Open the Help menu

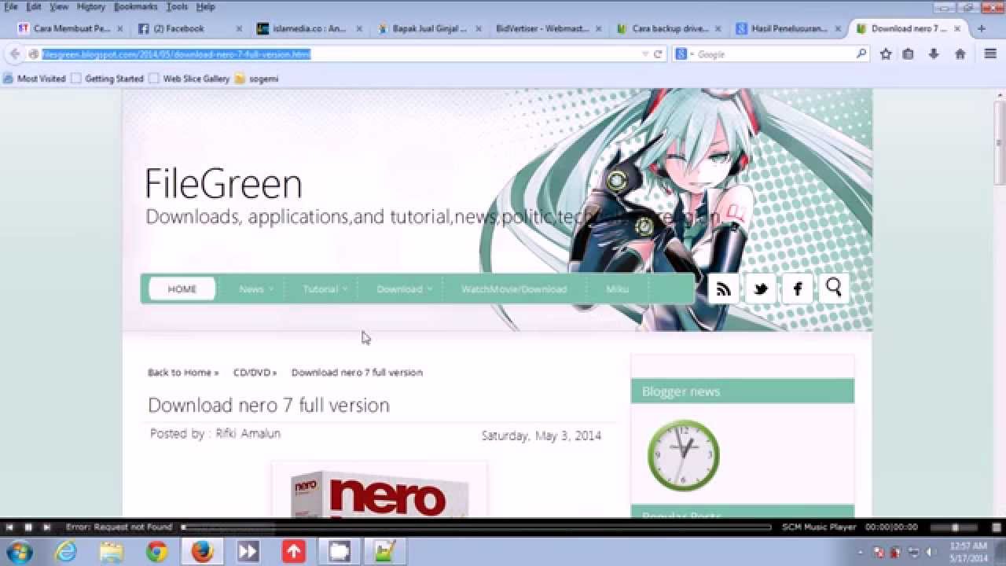(x=206, y=6)
